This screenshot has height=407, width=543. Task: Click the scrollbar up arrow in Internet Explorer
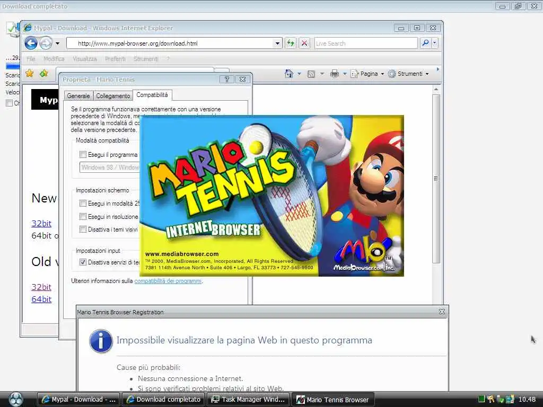pos(436,89)
